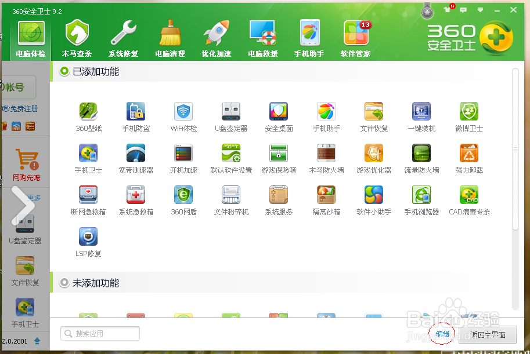Screen dimensions: 530x354
Task: Open the 木马查杀 scan feature
Action: (x=76, y=36)
